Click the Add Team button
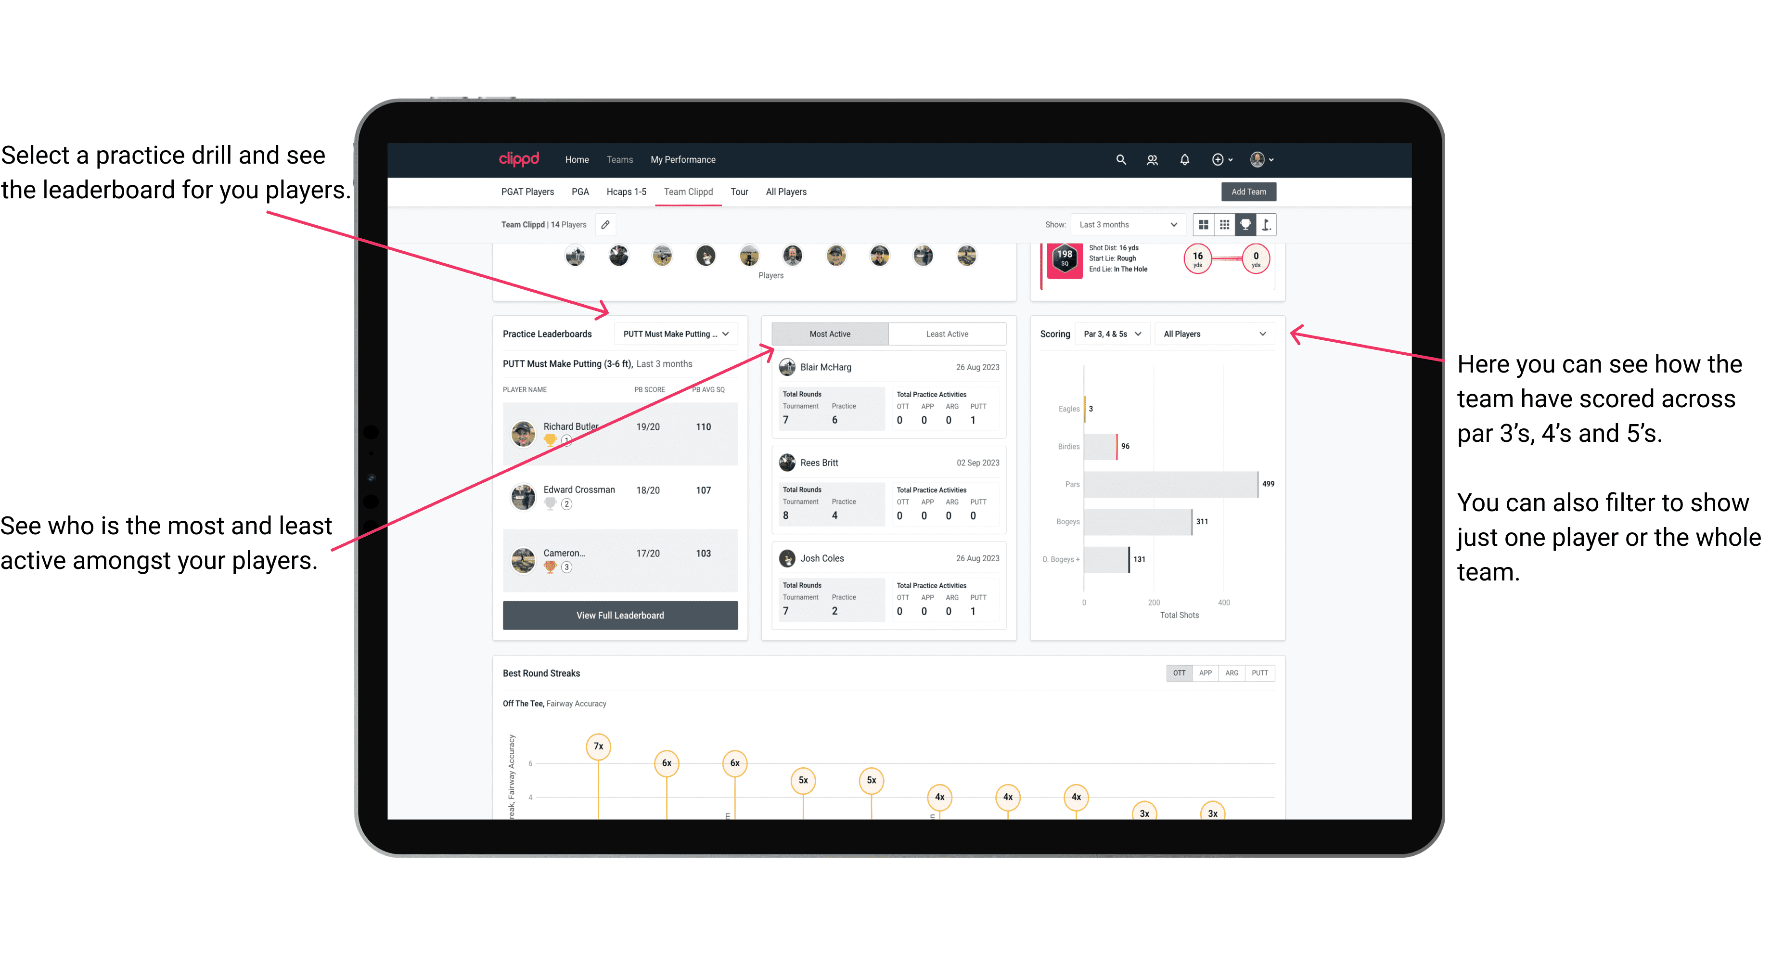This screenshot has height=953, width=1771. tap(1249, 191)
